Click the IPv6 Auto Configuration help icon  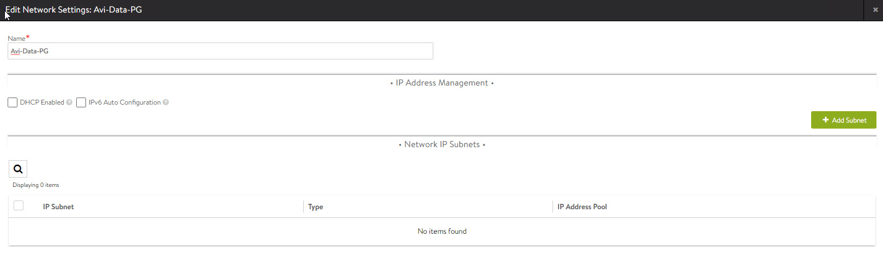pos(165,102)
